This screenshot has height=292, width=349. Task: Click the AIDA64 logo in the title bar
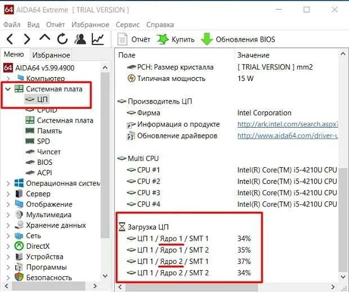click(9, 10)
